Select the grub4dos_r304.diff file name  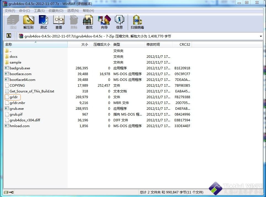25,120
